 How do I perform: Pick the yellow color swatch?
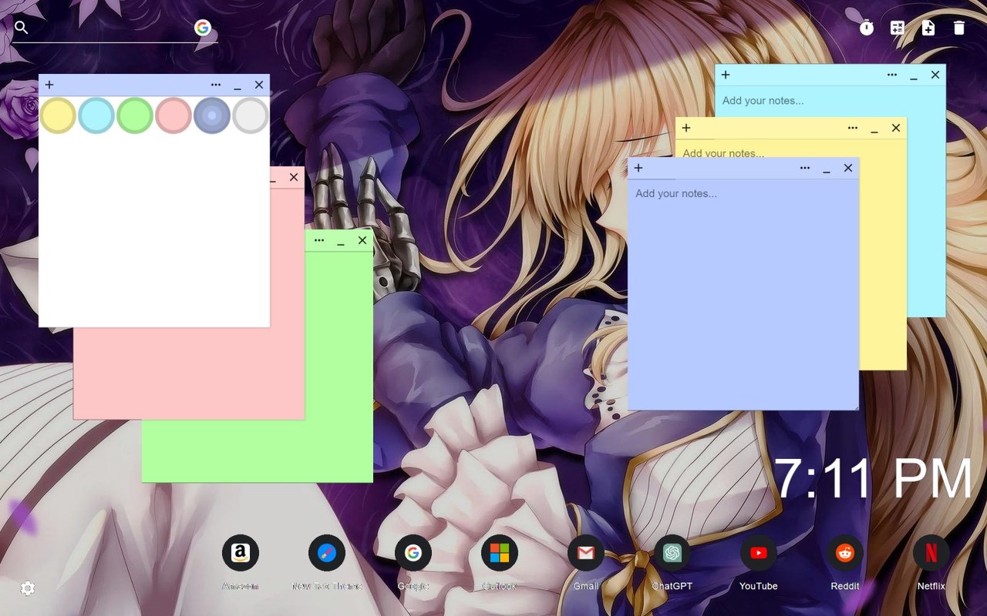pos(58,115)
